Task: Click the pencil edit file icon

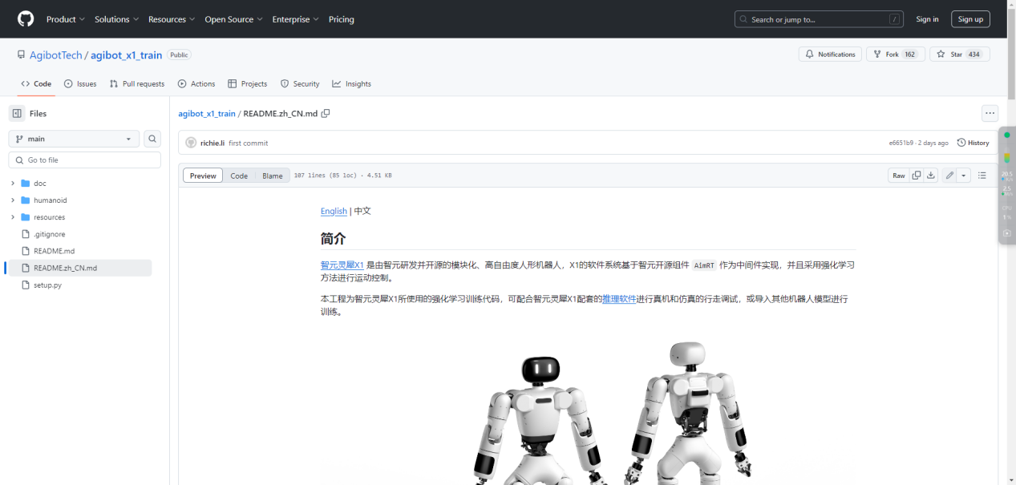Action: tap(949, 176)
